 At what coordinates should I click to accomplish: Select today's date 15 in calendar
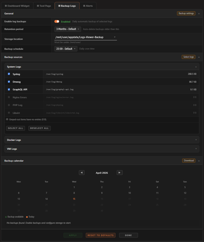(x=74, y=199)
